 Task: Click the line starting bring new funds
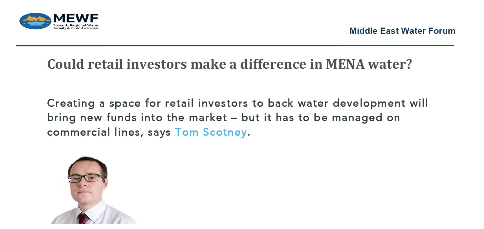pos(223,118)
